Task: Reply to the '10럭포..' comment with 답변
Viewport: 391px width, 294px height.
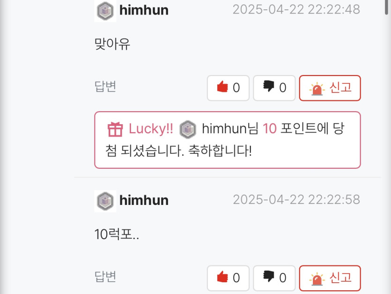Action: (105, 277)
